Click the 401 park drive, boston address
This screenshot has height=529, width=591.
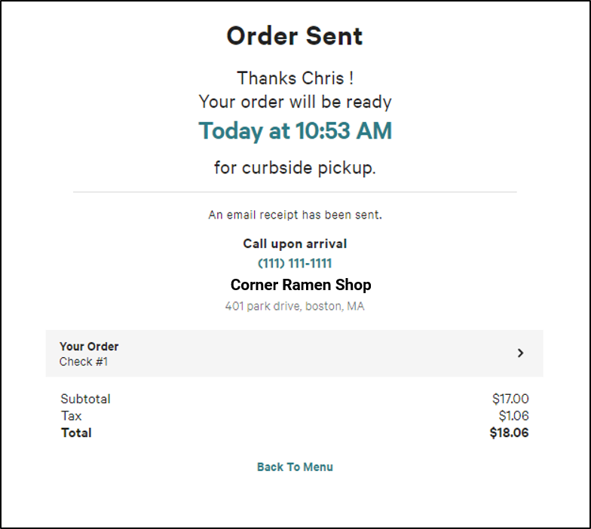pyautogui.click(x=295, y=306)
